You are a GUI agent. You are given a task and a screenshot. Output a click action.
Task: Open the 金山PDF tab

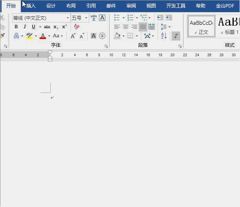click(225, 6)
